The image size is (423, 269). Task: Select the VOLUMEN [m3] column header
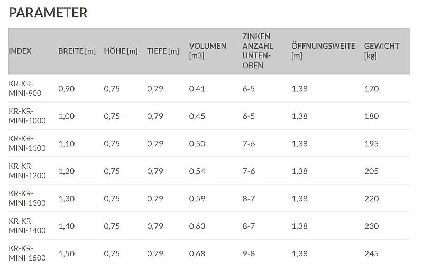pos(207,51)
